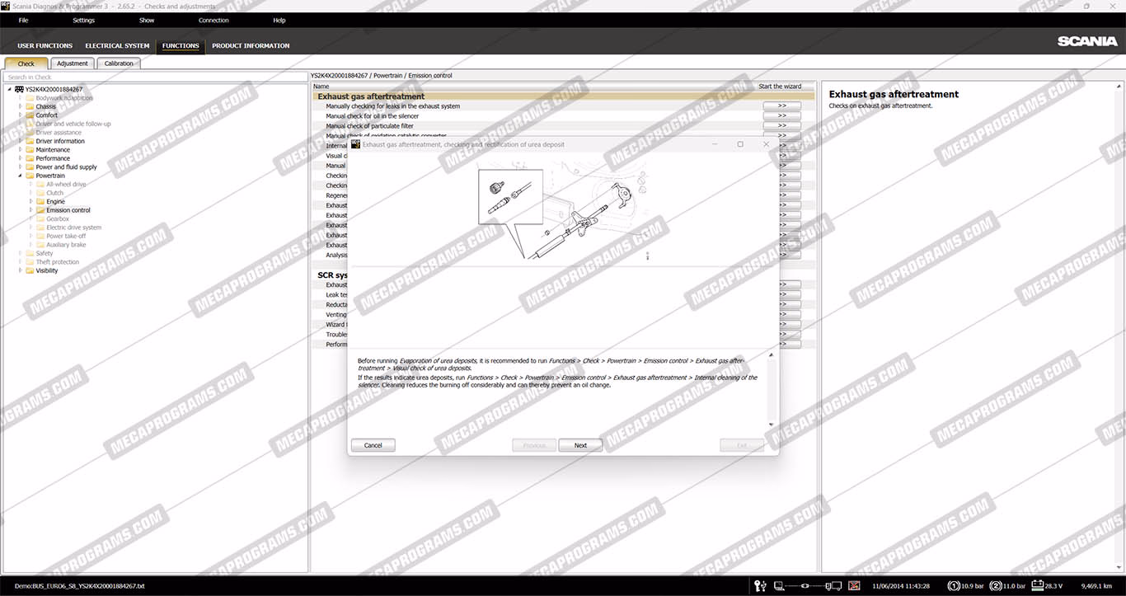Click the Exhaust gas aftertreatment group header

pyautogui.click(x=564, y=96)
